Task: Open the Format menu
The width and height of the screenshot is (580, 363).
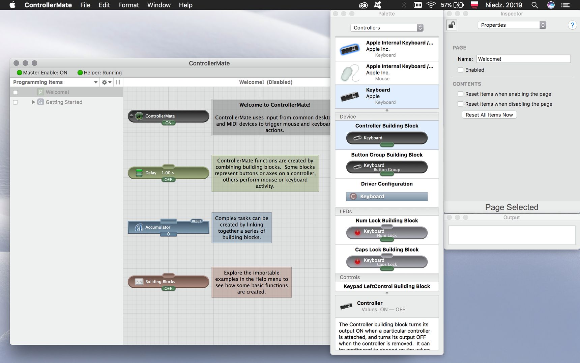Action: click(128, 5)
